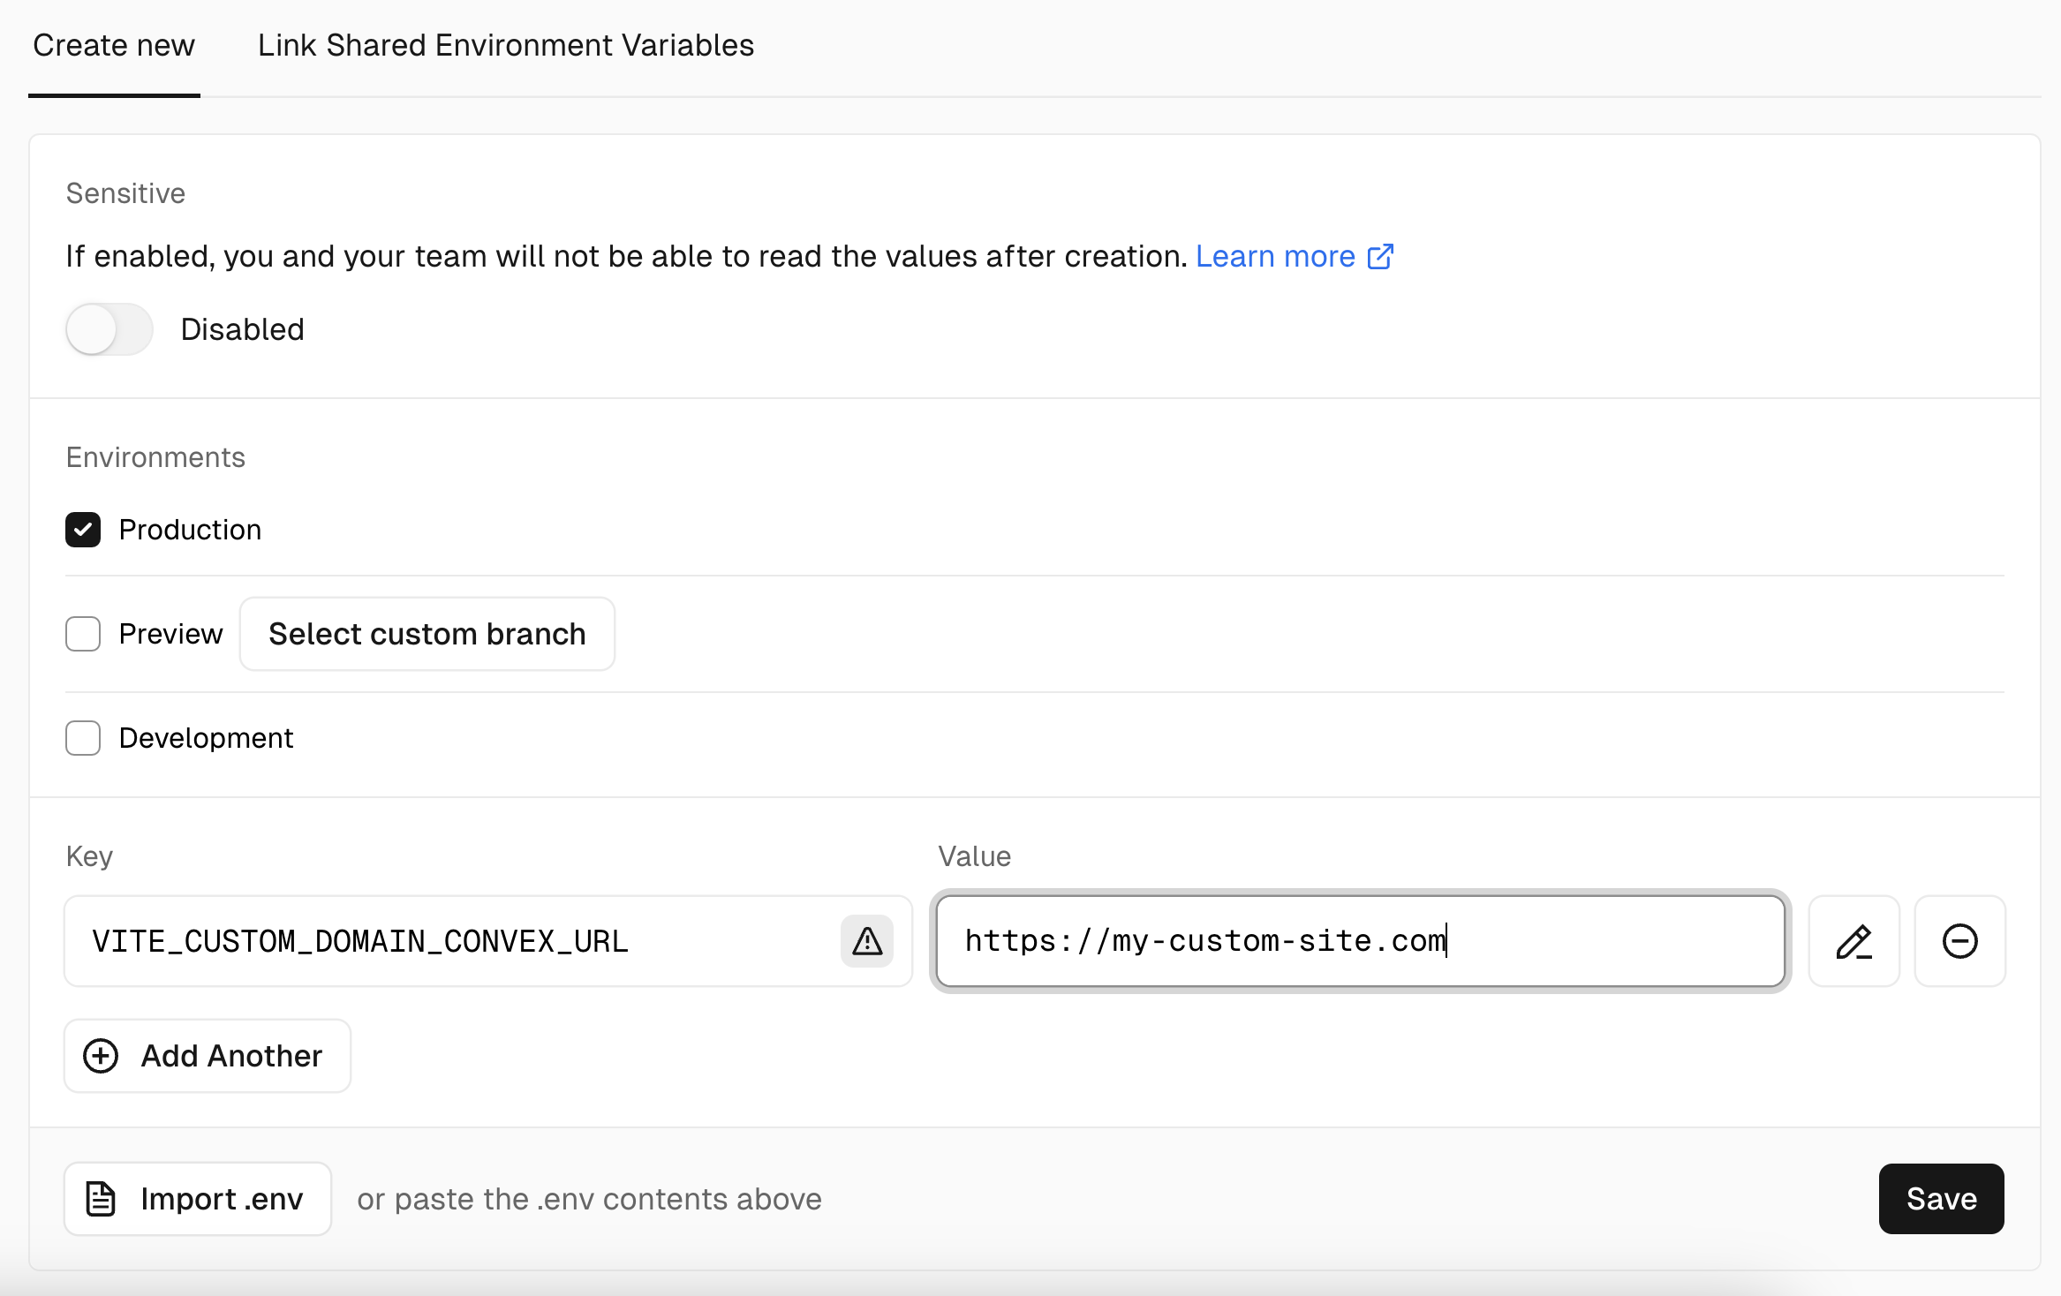This screenshot has width=2061, height=1296.
Task: Click the Learn more hyperlink
Action: click(x=1294, y=255)
